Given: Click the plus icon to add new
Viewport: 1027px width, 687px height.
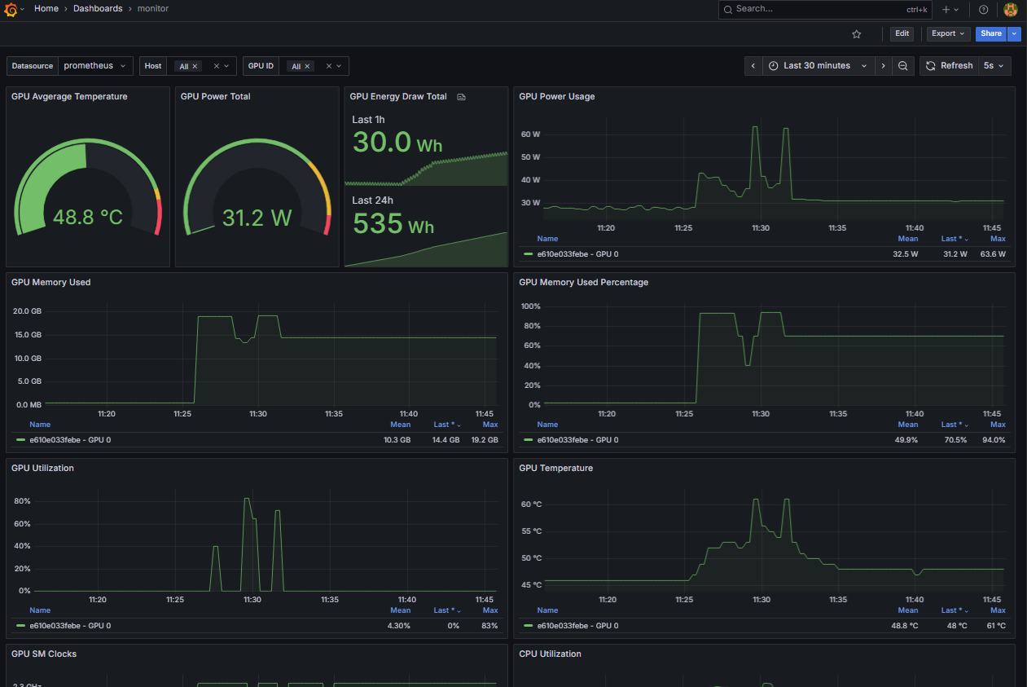Looking at the screenshot, I should tap(946, 10).
